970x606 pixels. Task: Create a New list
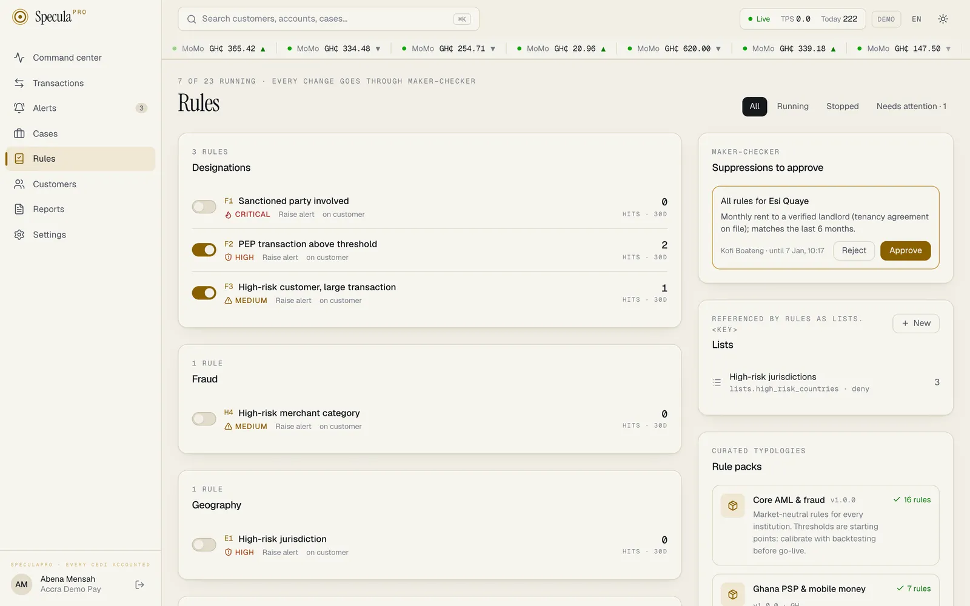(915, 324)
